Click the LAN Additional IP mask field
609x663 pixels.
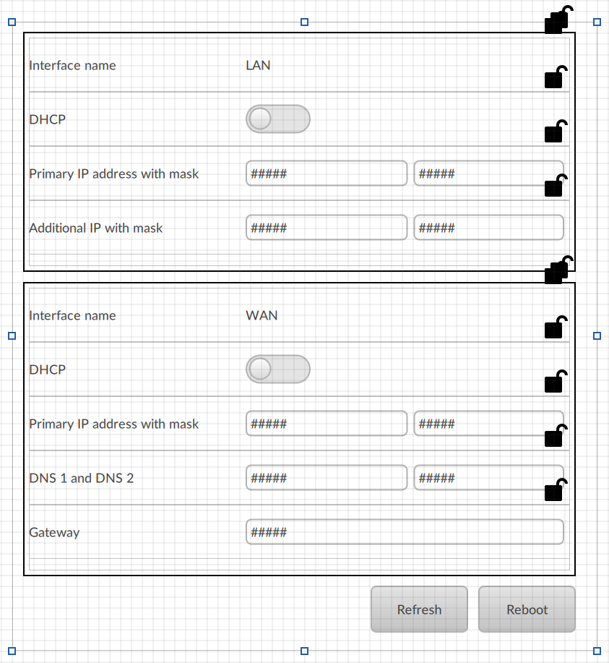(488, 228)
